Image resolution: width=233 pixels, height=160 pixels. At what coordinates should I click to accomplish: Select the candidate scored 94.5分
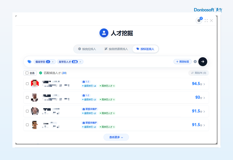tap(27, 84)
